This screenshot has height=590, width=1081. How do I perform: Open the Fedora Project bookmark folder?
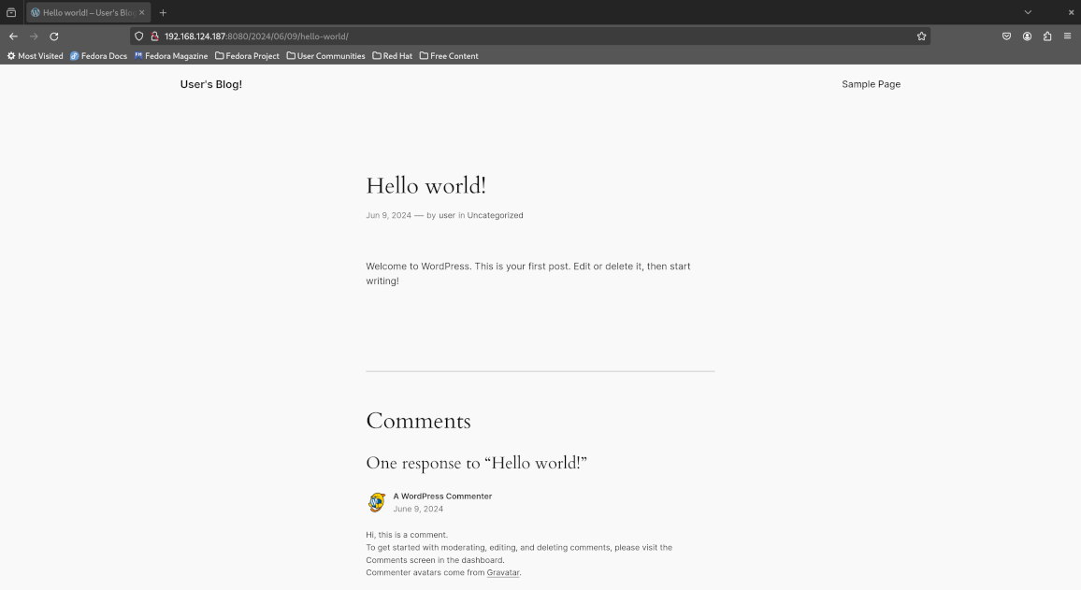(247, 56)
